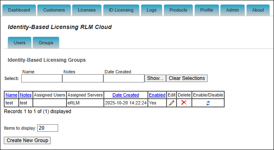Switch to the Users sub-tab
The width and height of the screenshot is (274, 150).
pyautogui.click(x=20, y=43)
